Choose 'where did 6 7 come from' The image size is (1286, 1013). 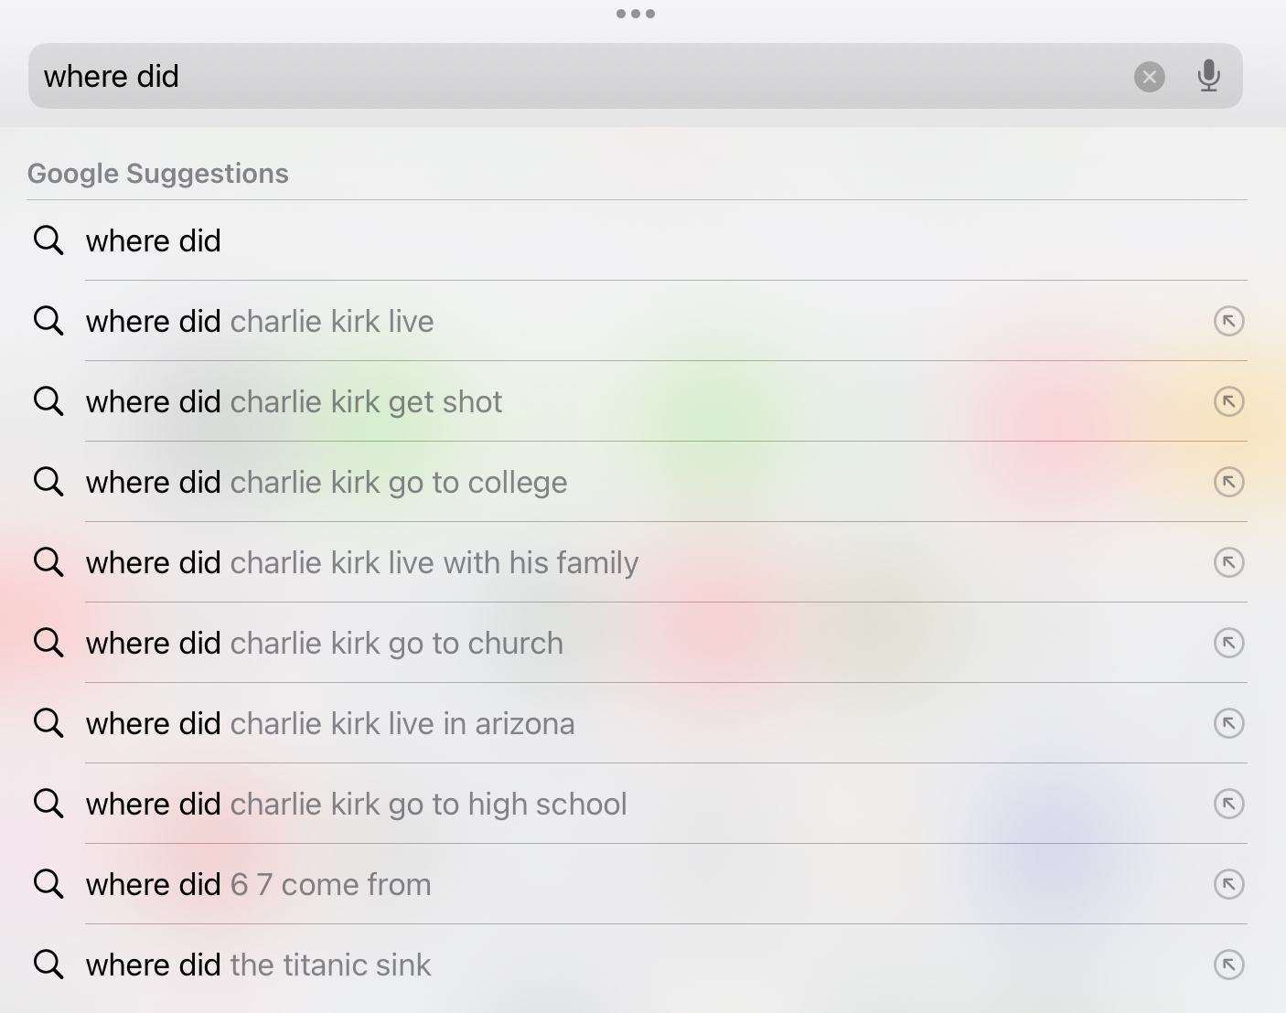click(637, 884)
